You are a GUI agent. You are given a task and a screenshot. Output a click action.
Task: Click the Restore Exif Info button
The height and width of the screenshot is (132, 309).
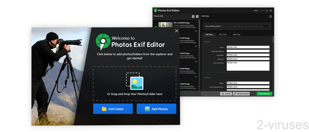[x=210, y=94]
